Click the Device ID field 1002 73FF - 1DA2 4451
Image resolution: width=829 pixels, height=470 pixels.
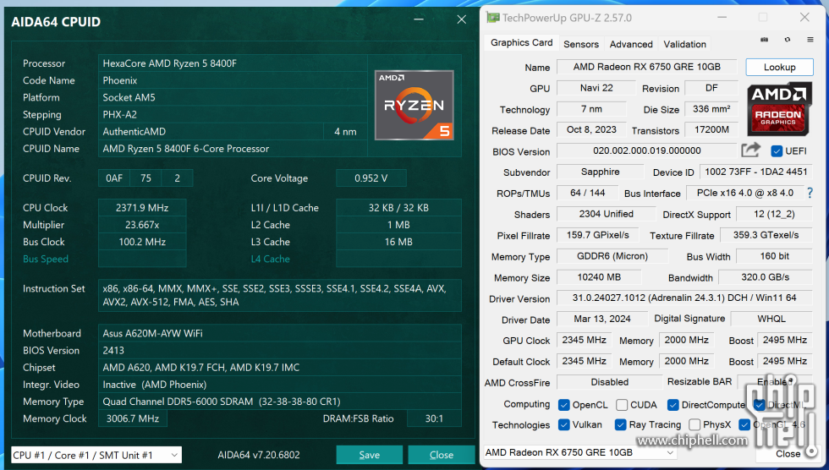tap(755, 172)
